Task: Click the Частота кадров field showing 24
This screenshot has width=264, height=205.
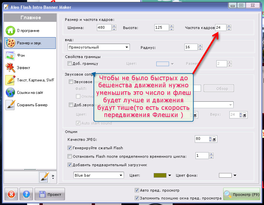Action: 221,27
